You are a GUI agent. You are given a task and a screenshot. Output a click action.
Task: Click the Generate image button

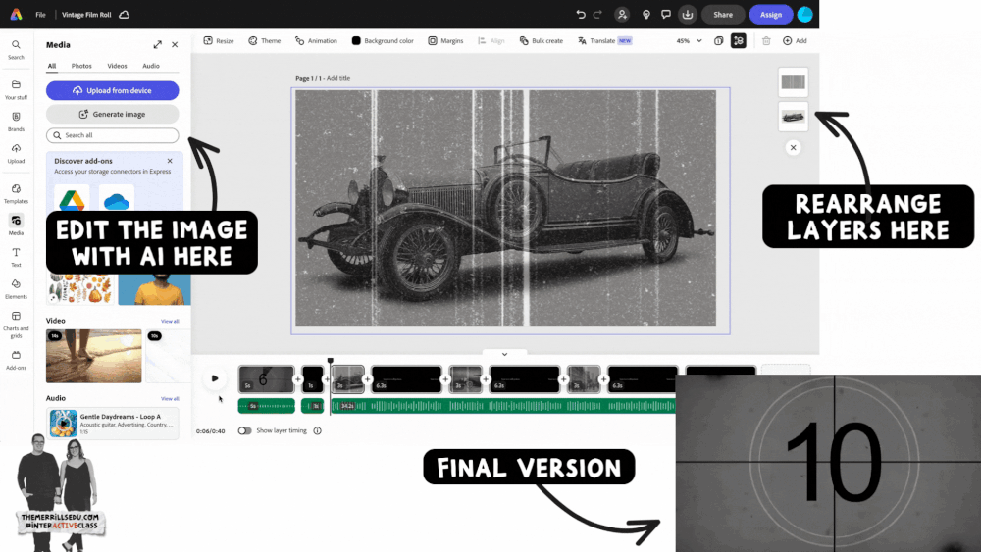113,115
